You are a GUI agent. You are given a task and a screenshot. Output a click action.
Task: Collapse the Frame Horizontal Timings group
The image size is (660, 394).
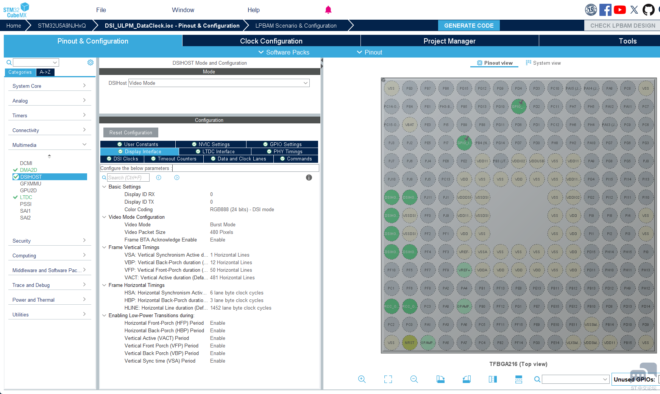[x=104, y=285]
